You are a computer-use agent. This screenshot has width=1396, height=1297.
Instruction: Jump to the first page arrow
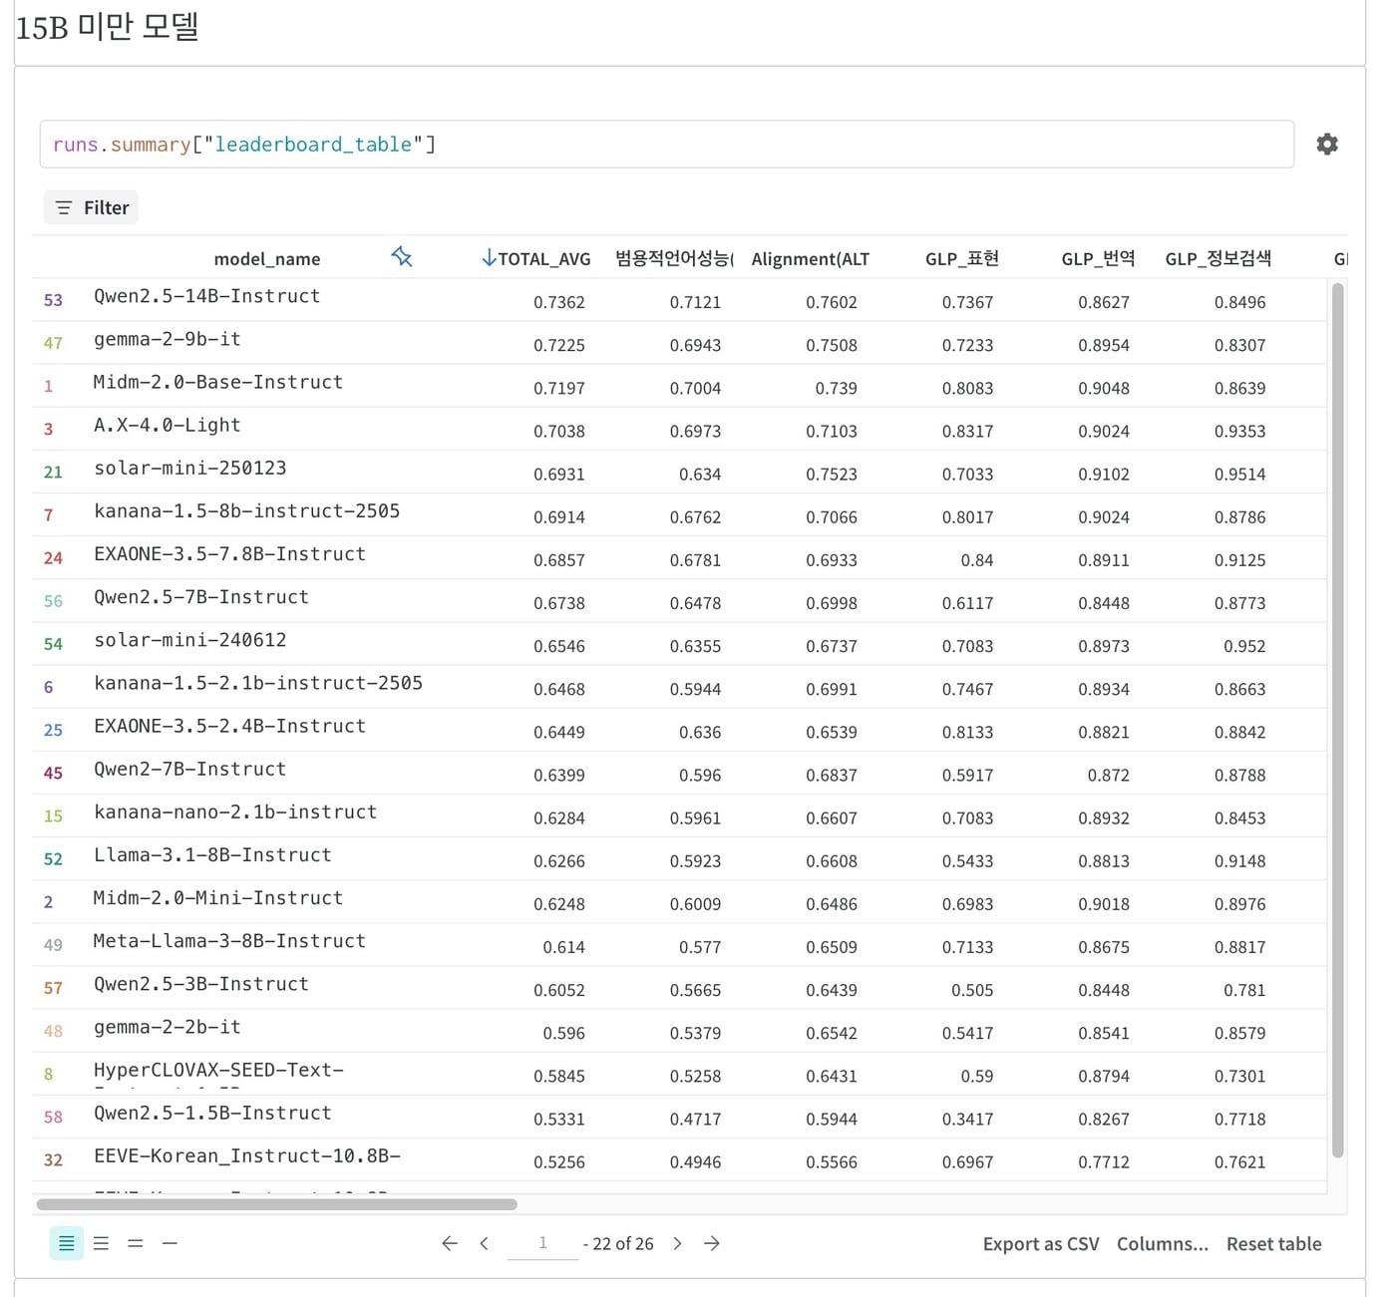point(450,1243)
